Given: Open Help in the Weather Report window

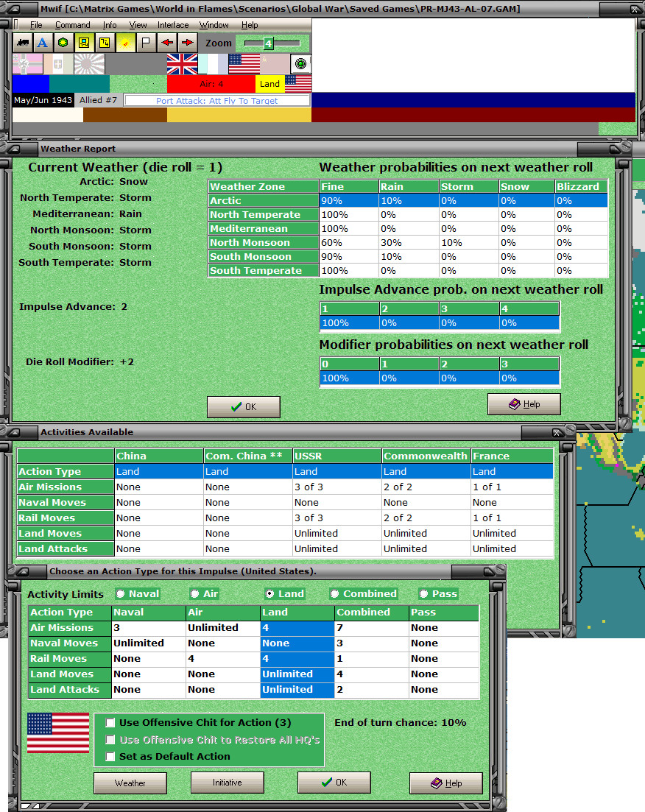Looking at the screenshot, I should pos(524,404).
